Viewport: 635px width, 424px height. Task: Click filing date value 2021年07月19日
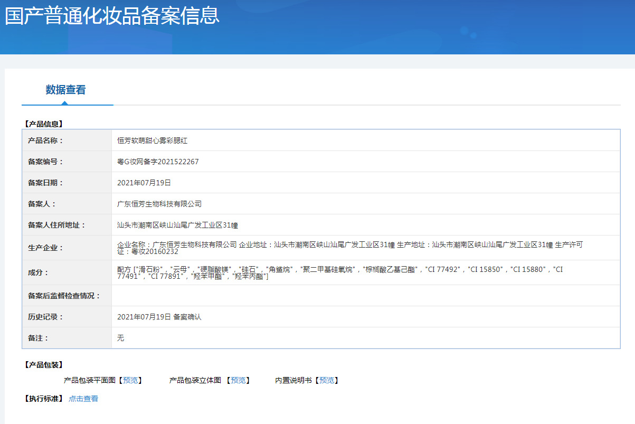point(144,183)
